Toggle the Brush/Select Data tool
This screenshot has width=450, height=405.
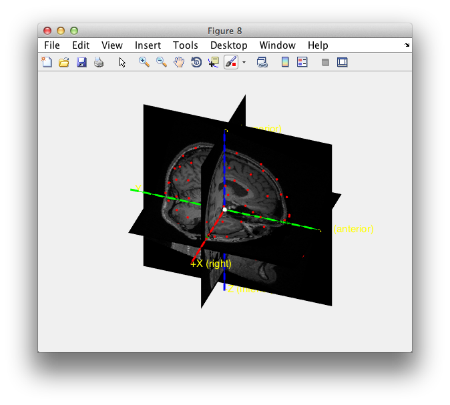(x=231, y=62)
